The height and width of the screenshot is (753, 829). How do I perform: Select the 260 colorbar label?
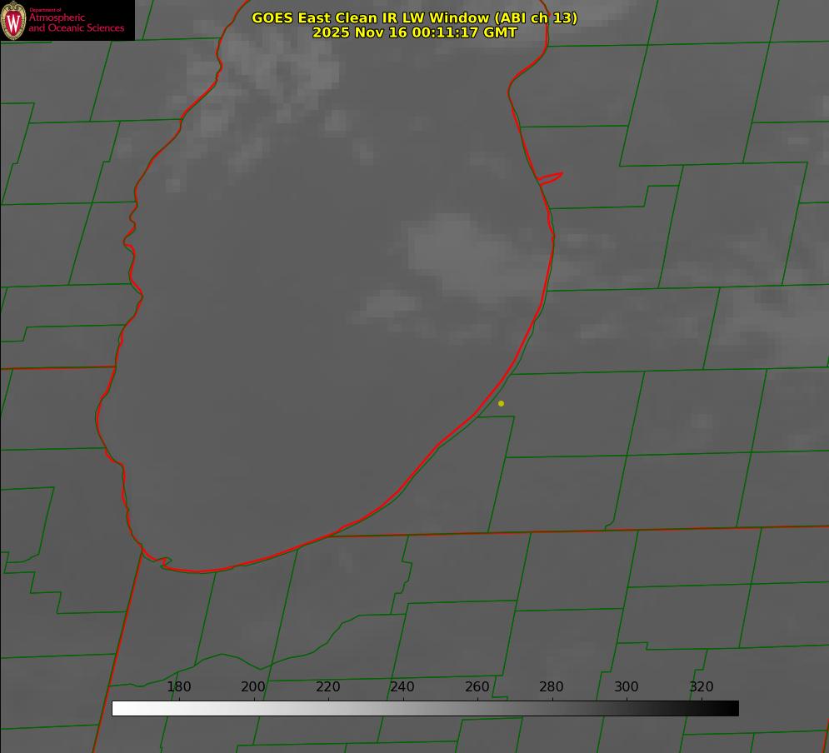(477, 687)
